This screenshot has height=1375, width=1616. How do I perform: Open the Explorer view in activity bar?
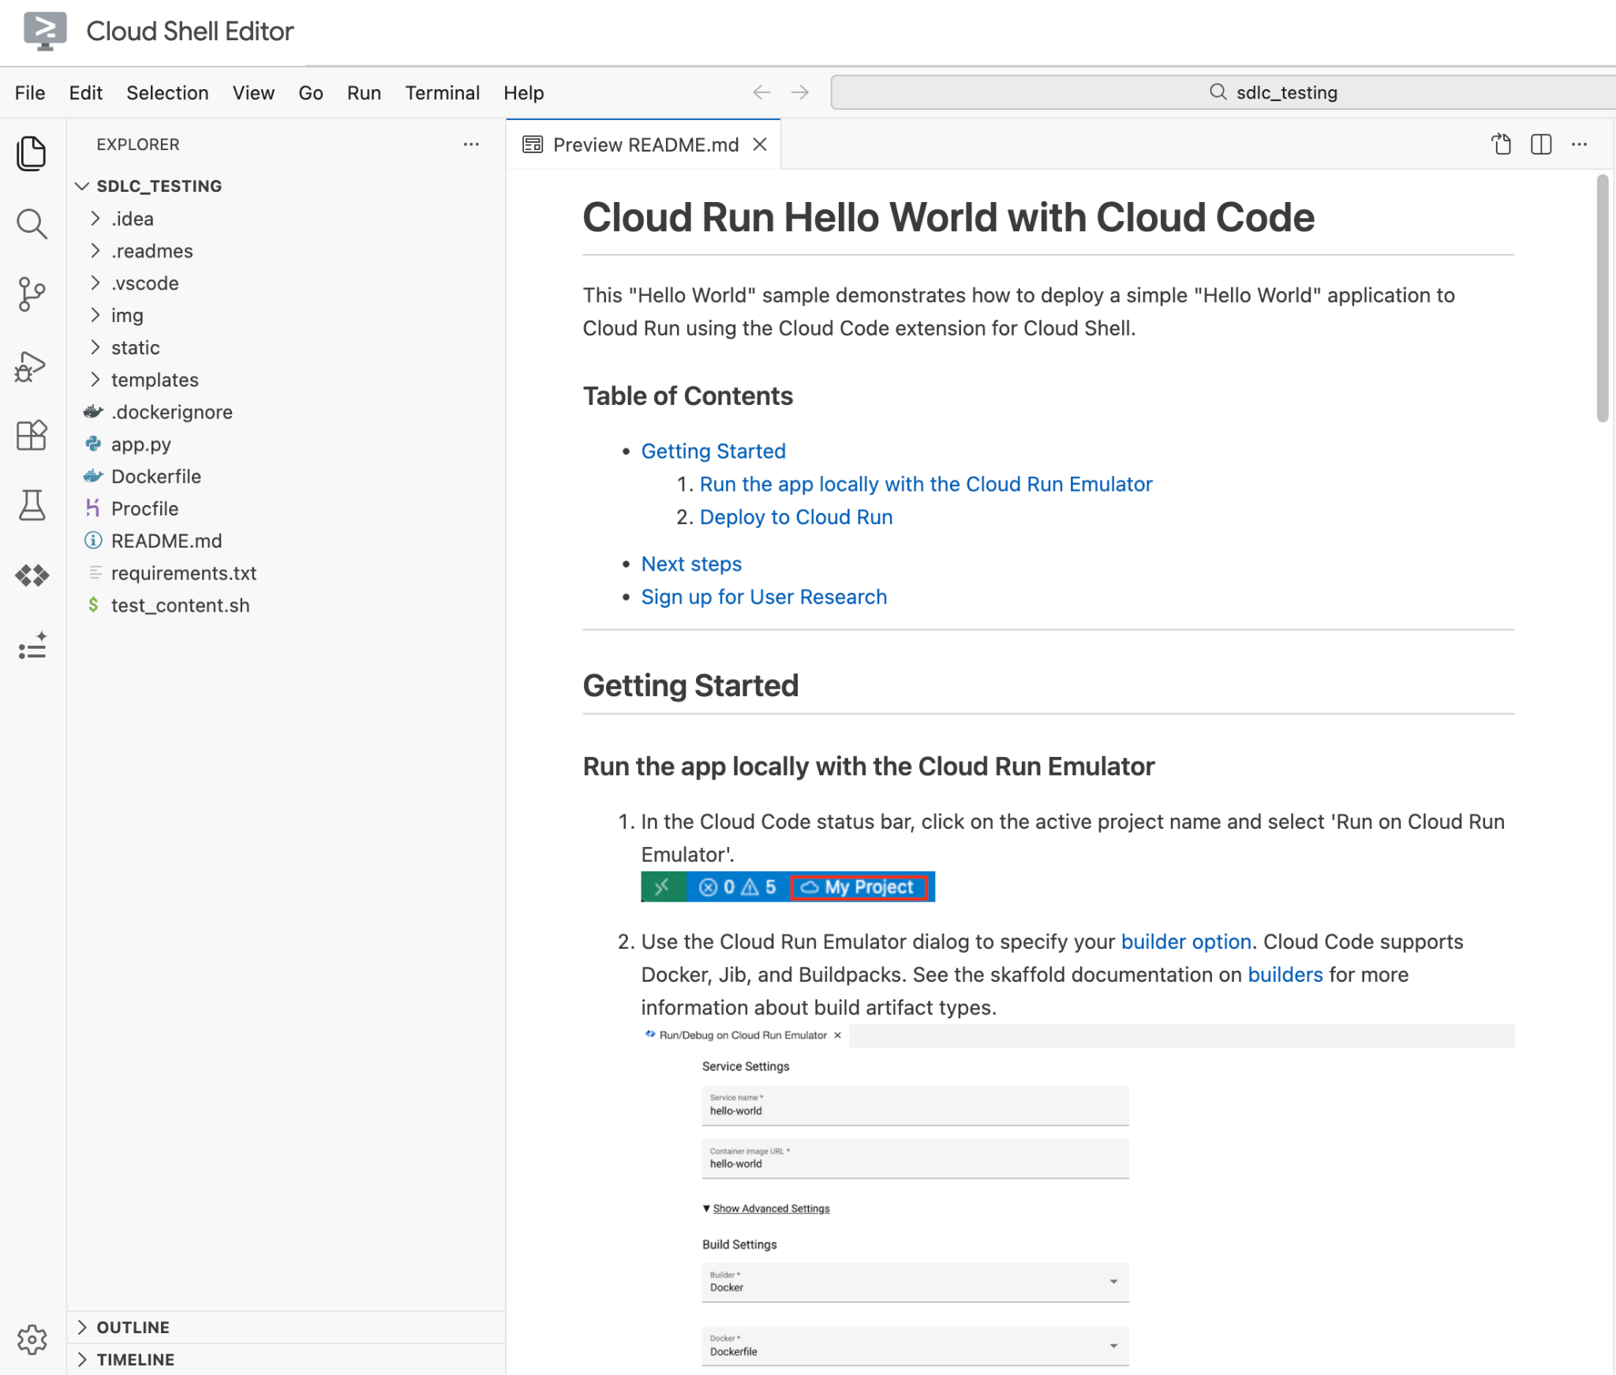point(32,153)
